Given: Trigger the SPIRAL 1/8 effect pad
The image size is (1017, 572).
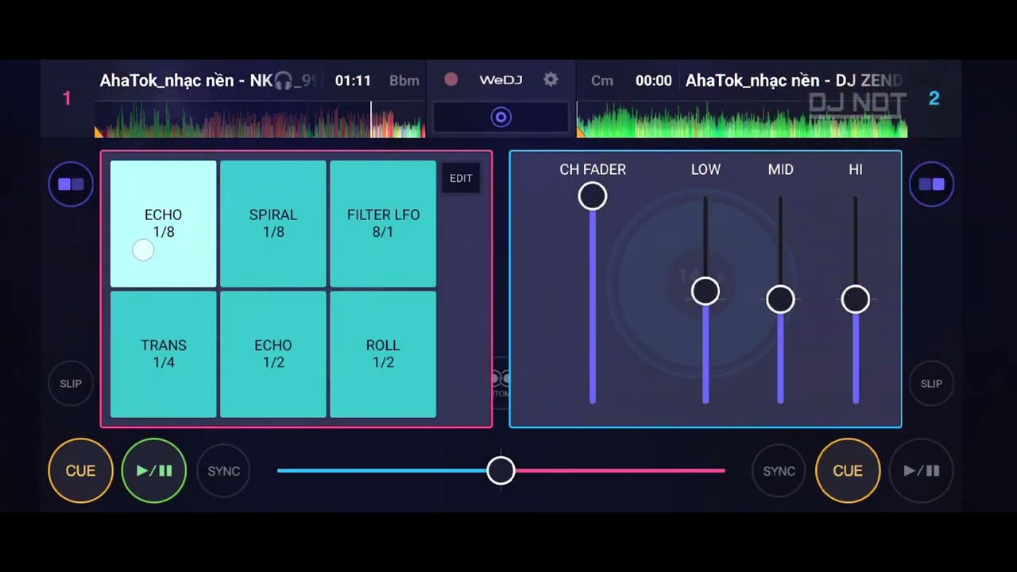Looking at the screenshot, I should point(273,223).
